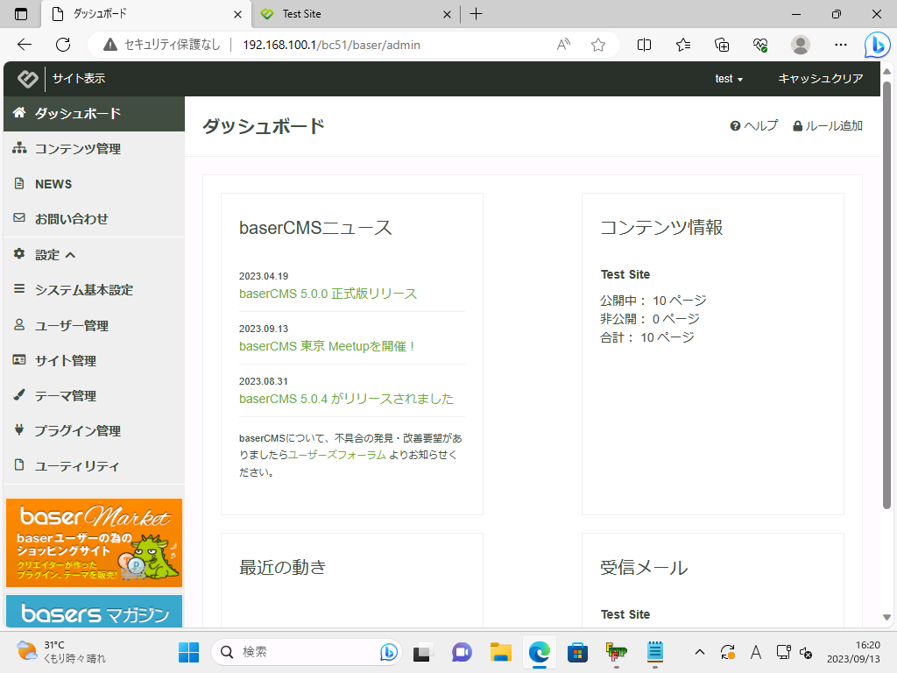Click the baser Market banner

[x=94, y=542]
